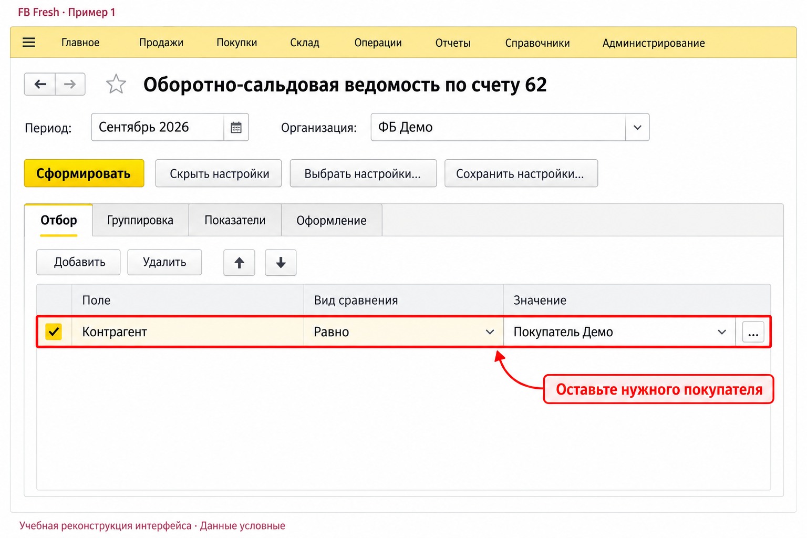This screenshot has height=538, width=807.
Task: Open the period calendar picker
Action: pyautogui.click(x=236, y=127)
